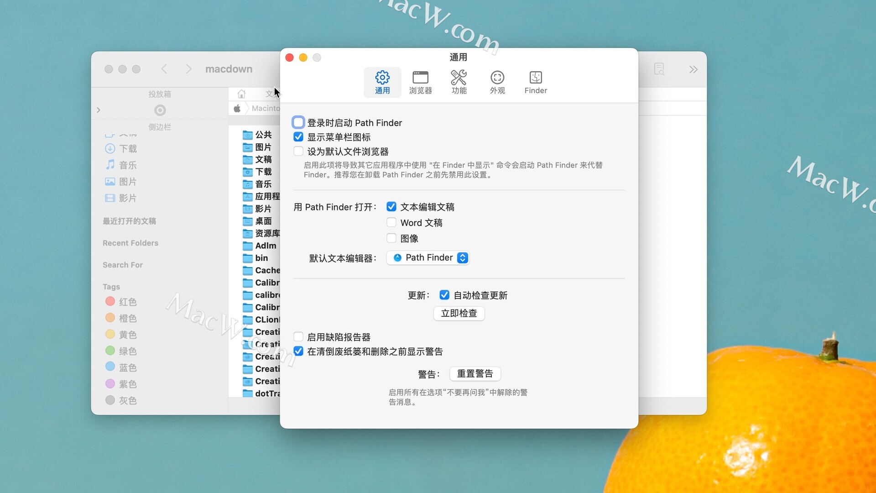Enable 设为默认文件浏览器 checkbox
876x493 pixels.
coord(298,151)
